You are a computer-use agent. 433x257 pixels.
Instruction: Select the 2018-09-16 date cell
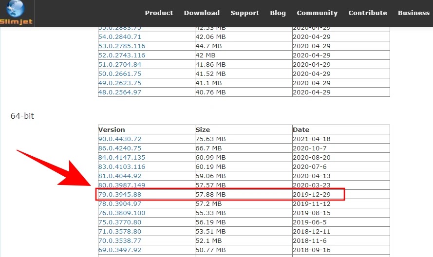(x=341, y=250)
